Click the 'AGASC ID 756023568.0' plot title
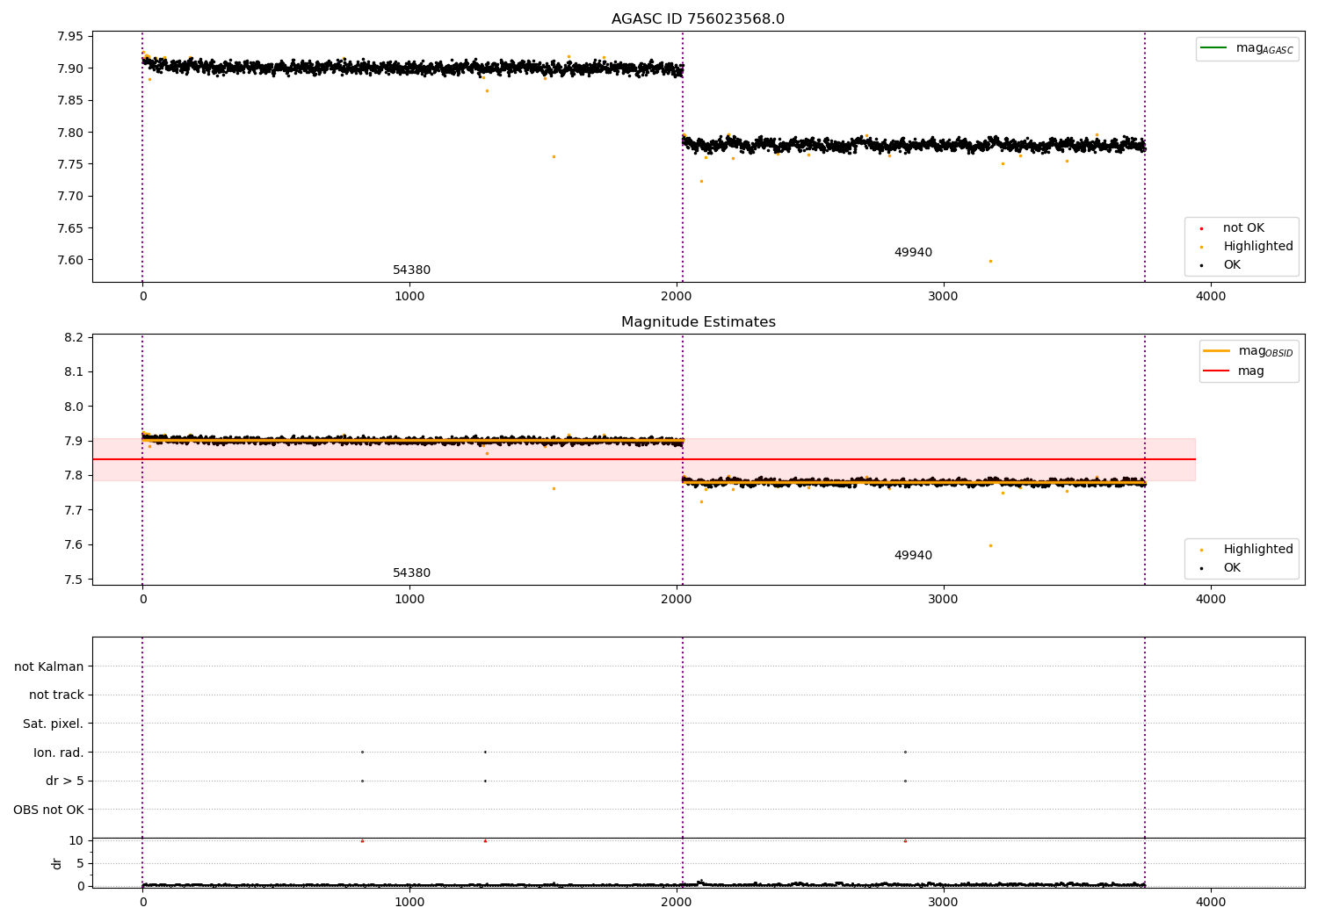This screenshot has height=922, width=1318. point(698,19)
